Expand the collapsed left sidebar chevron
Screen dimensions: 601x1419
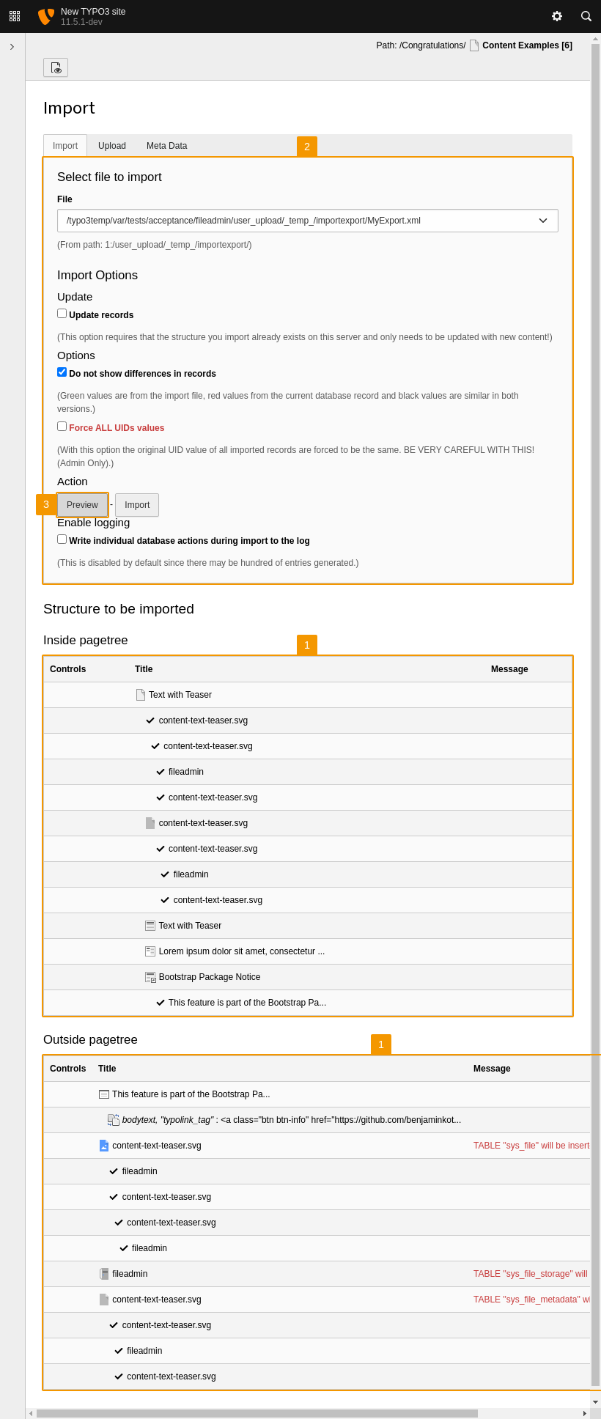coord(12,47)
